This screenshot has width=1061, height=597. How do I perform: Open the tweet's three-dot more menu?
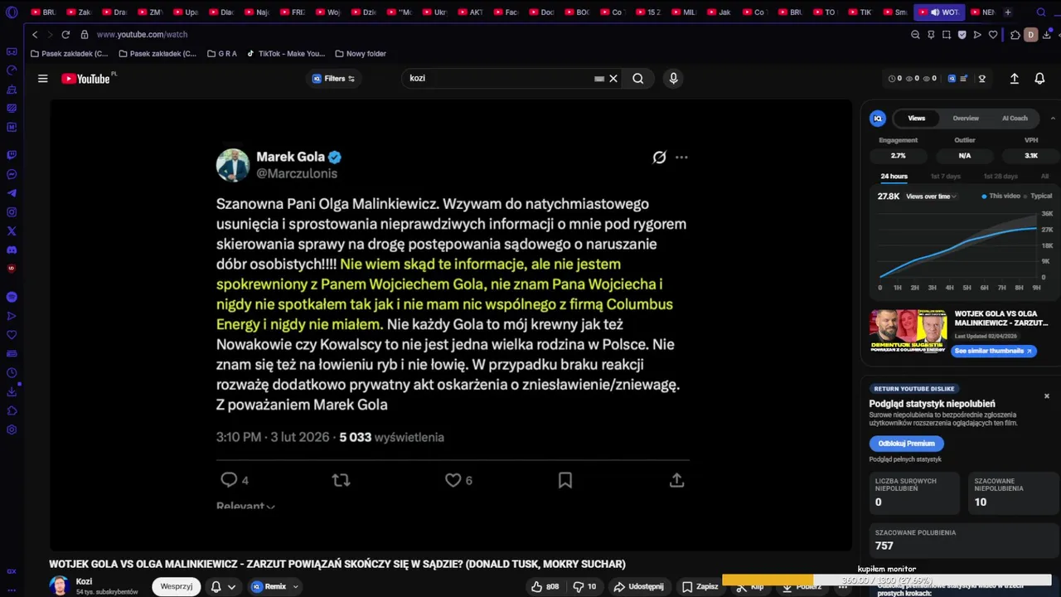[x=681, y=157]
